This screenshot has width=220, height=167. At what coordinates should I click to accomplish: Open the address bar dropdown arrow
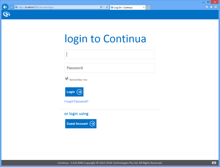click(x=104, y=7)
